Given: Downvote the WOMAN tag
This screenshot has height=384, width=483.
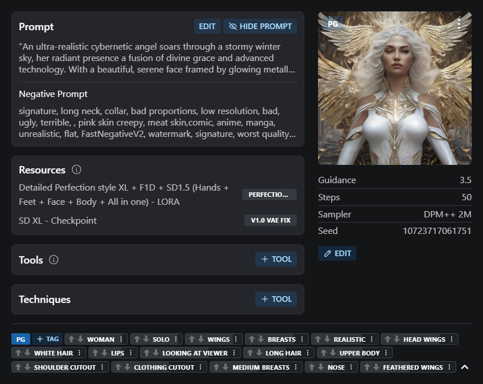Looking at the screenshot, I should 80,339.
